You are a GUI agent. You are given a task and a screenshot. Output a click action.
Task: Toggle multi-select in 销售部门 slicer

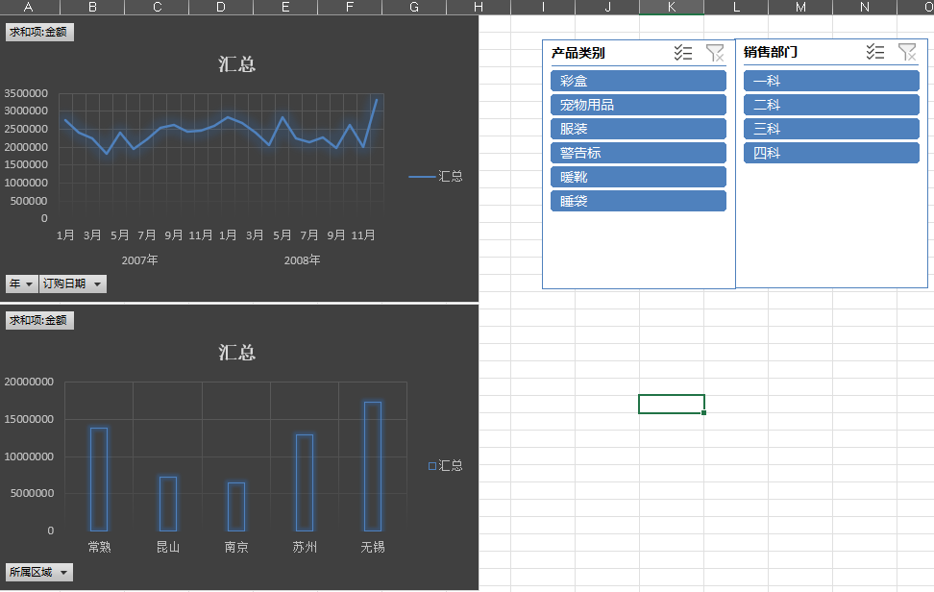coord(875,52)
